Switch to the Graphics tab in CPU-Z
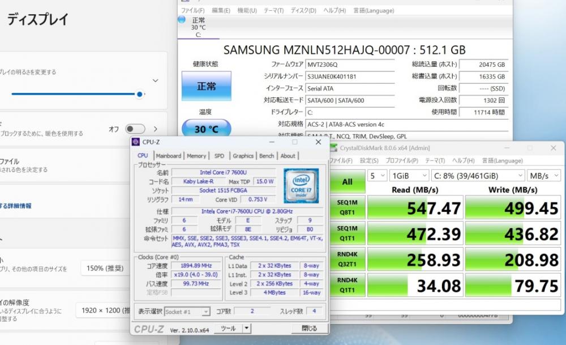The height and width of the screenshot is (345, 566). tap(243, 156)
